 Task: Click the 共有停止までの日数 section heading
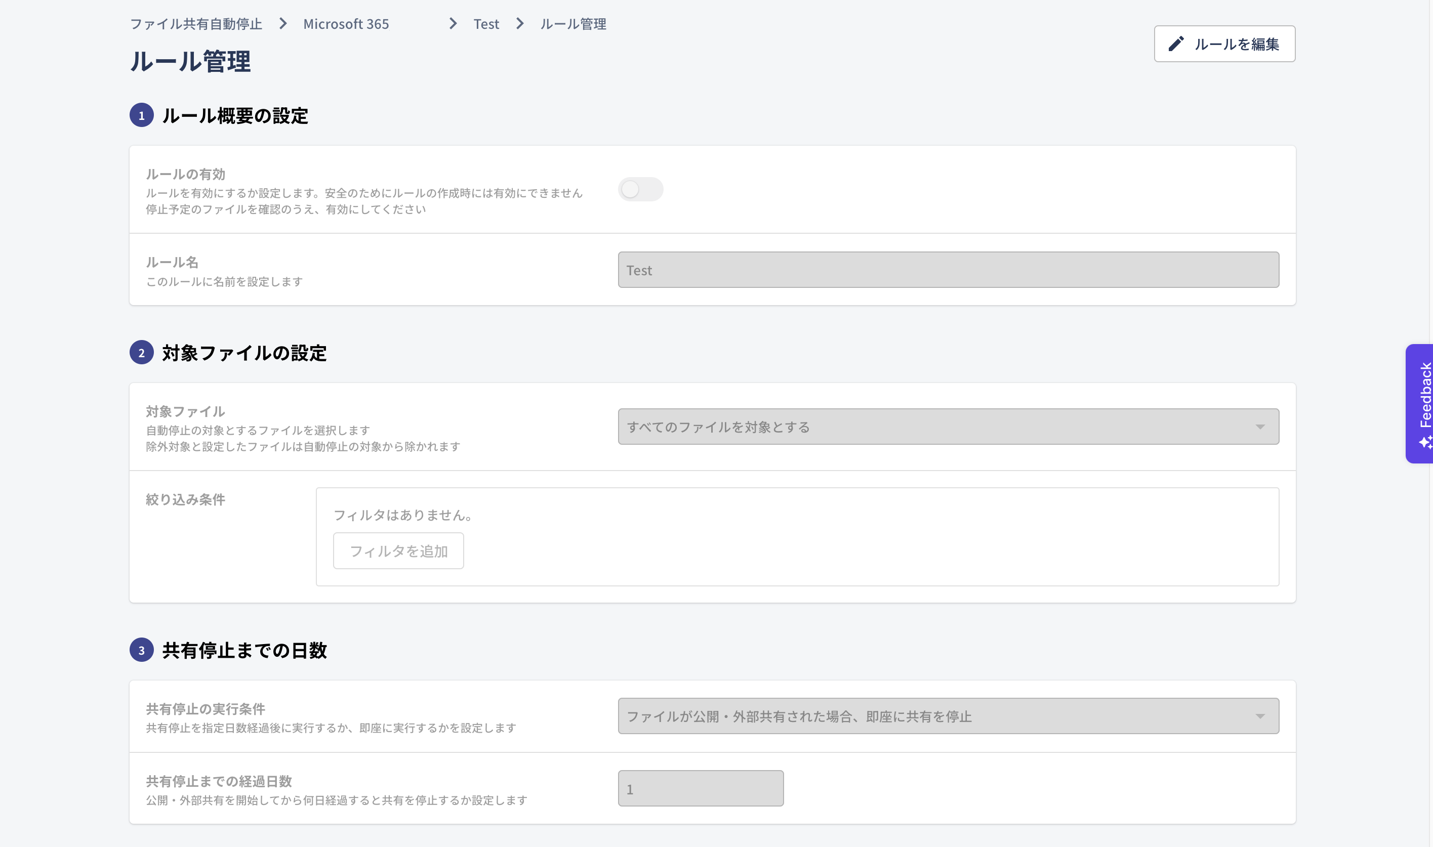click(x=244, y=650)
